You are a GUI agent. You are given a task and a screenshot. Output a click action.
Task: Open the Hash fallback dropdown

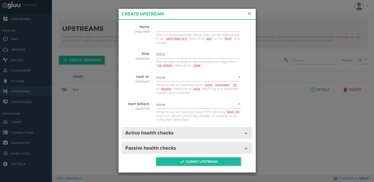[198, 104]
